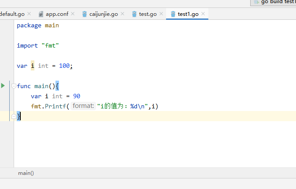Switch to the default.go tab
This screenshot has width=296, height=189.
tap(12, 14)
